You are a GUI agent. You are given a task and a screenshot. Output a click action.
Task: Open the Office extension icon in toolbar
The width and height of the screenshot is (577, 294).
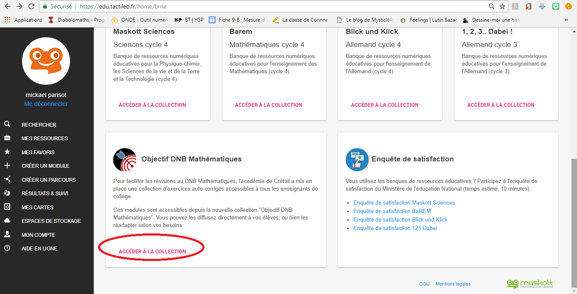tap(529, 6)
